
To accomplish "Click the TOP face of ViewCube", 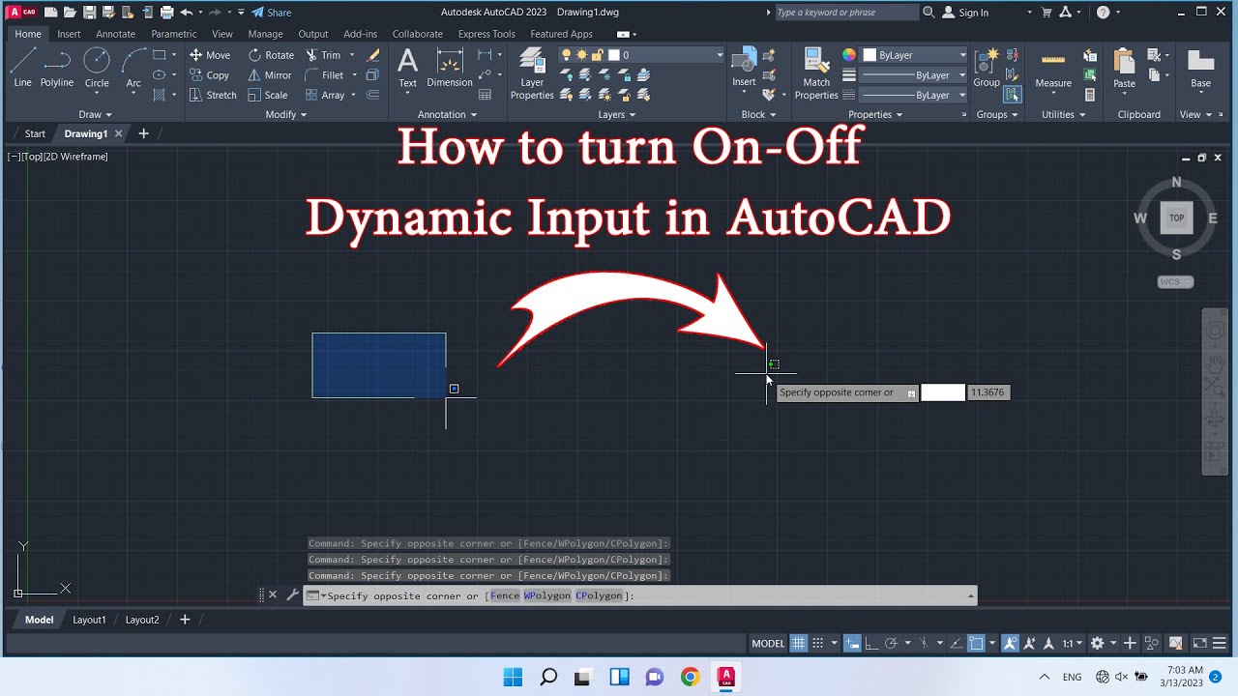I will click(1176, 217).
